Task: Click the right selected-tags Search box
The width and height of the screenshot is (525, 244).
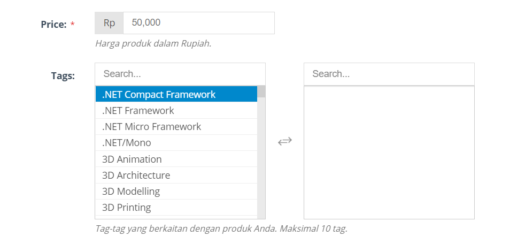Action: click(389, 74)
